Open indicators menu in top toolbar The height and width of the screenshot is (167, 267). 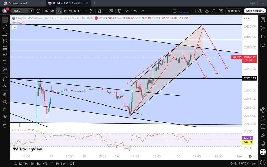100,11
